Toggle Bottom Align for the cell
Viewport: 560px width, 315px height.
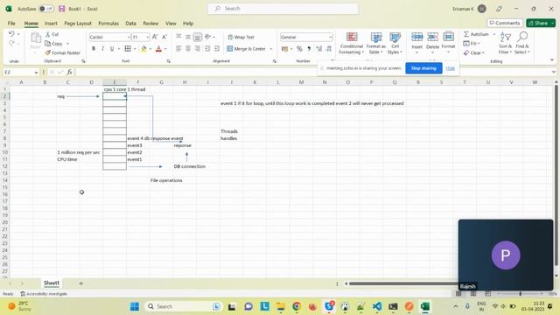click(x=197, y=37)
